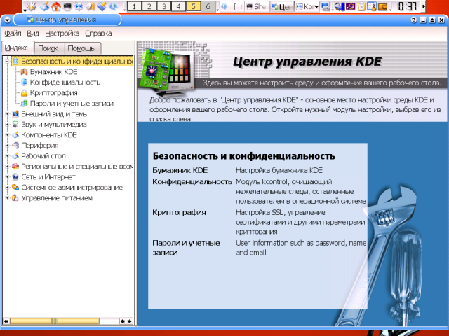This screenshot has height=336, width=449.
Task: Switch to the Поиск tab
Action: tap(48, 48)
